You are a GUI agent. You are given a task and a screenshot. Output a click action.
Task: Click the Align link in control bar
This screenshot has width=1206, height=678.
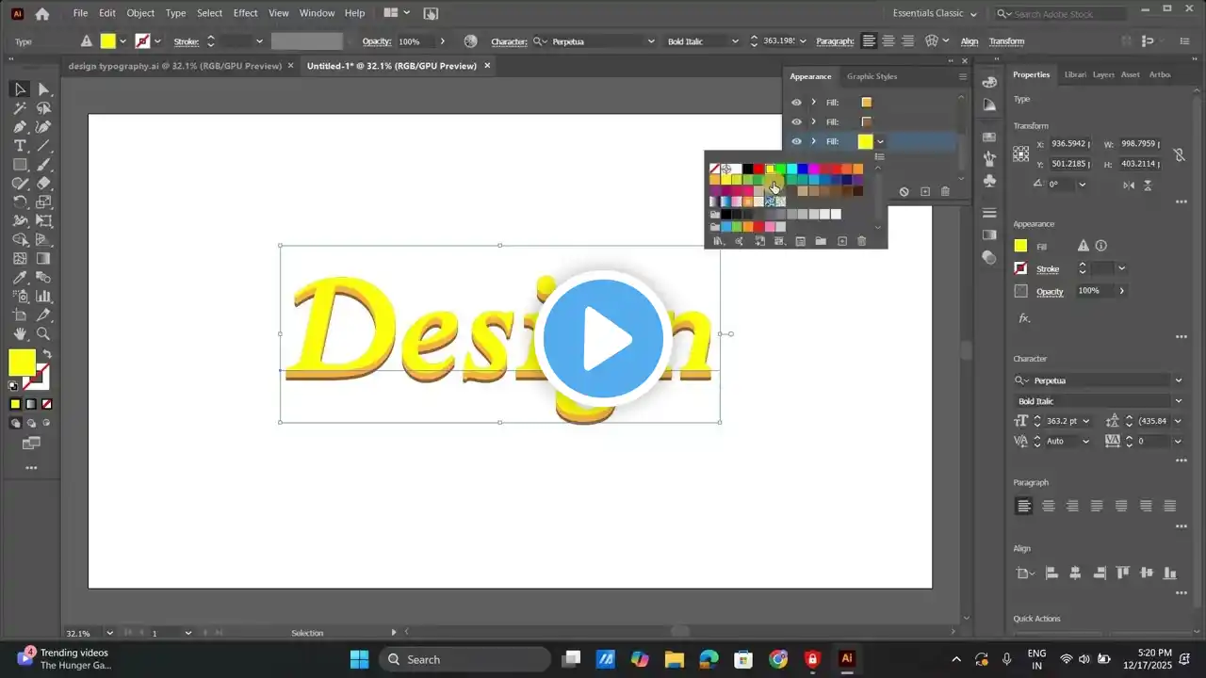970,41
